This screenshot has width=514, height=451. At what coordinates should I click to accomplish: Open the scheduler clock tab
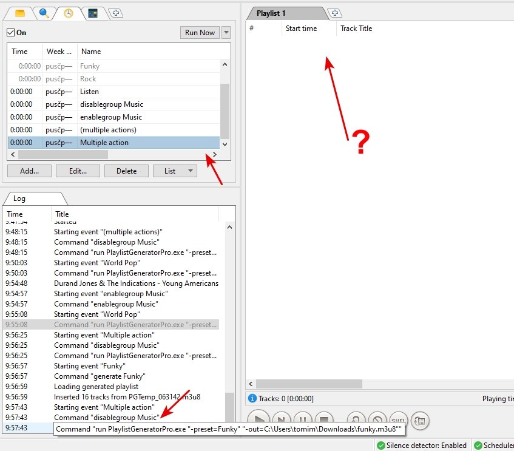tap(69, 13)
